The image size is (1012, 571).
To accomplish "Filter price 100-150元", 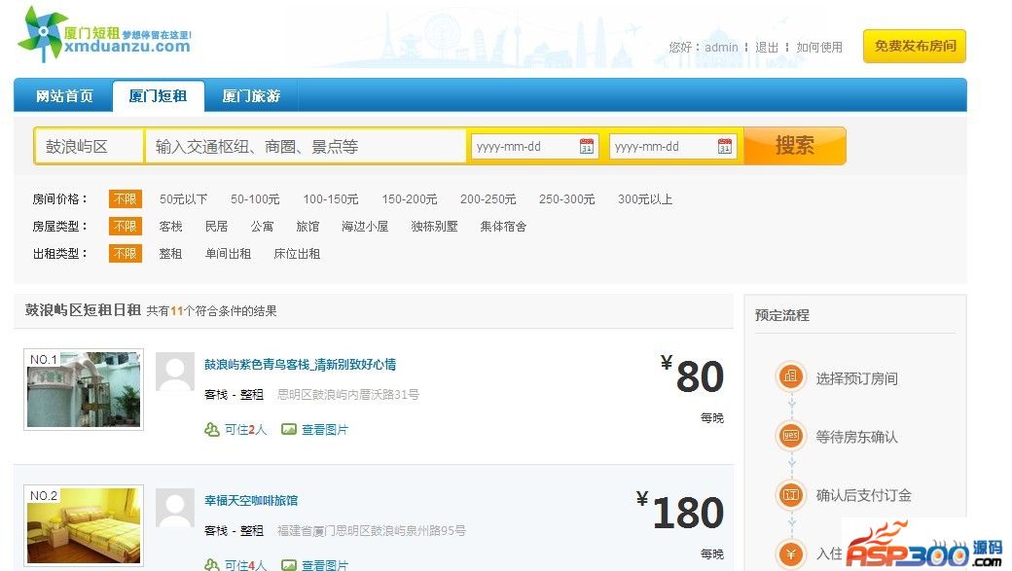I will click(x=331, y=199).
